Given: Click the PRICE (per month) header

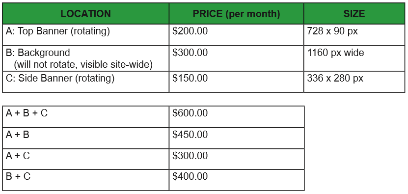Looking at the screenshot, I should (x=236, y=14).
